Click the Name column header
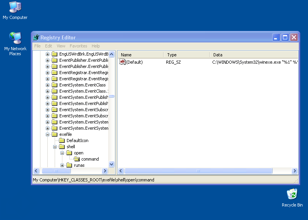The width and height of the screenshot is (308, 220). (141, 55)
